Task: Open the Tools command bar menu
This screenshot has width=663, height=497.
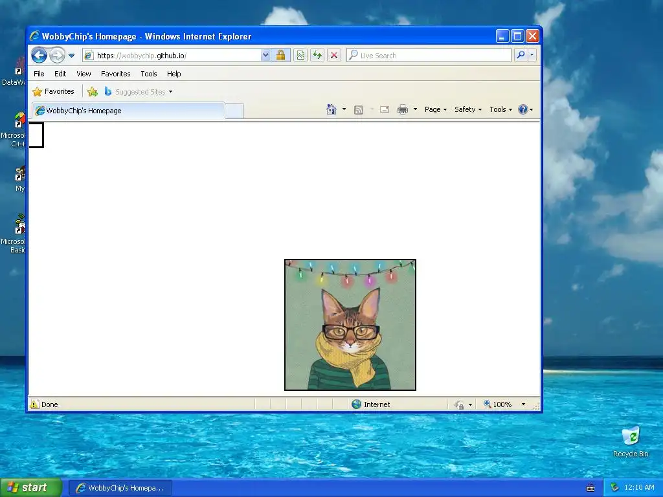Action: pos(500,109)
